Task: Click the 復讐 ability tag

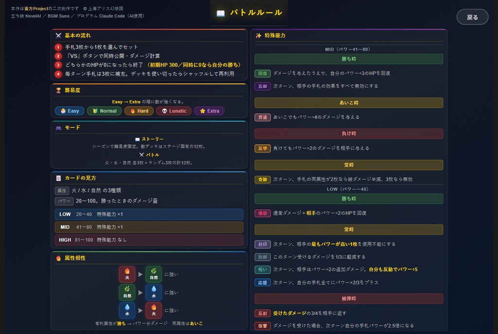Action: (263, 326)
